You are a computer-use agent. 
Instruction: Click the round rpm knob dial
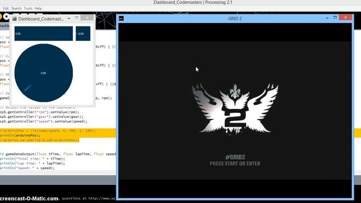[43, 73]
